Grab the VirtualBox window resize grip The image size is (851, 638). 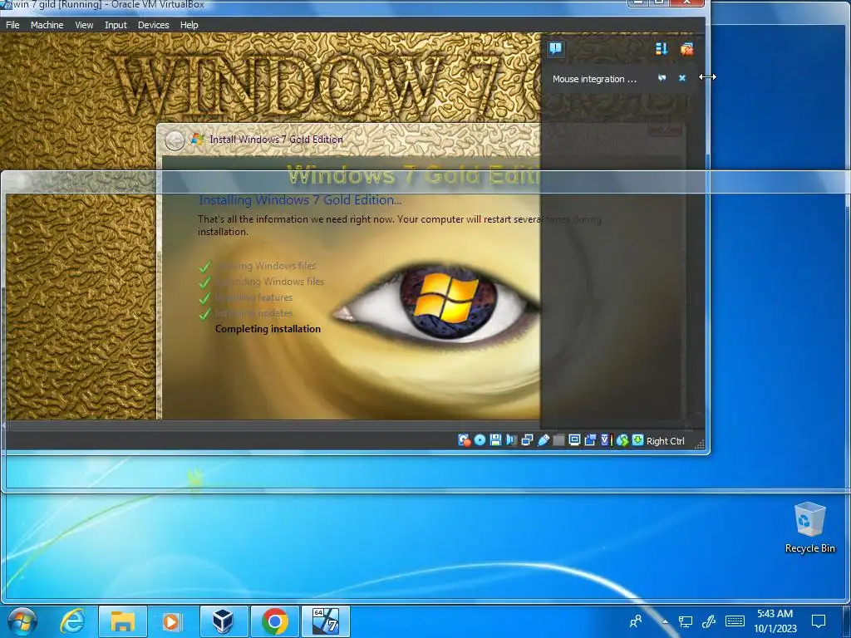[700, 444]
